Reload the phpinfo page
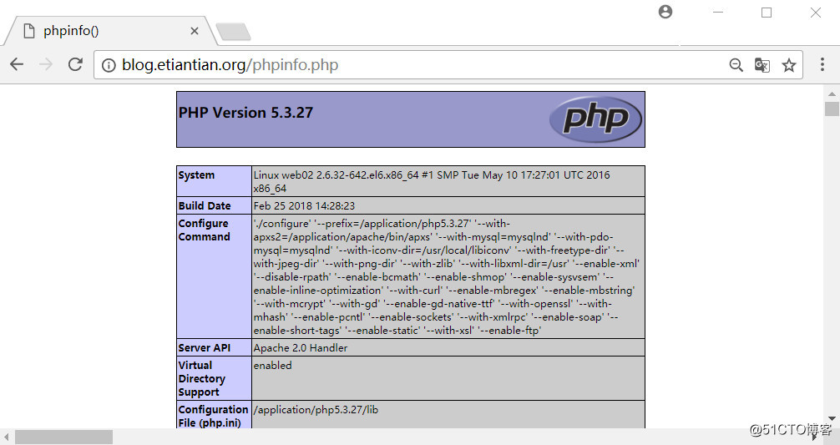 click(75, 65)
